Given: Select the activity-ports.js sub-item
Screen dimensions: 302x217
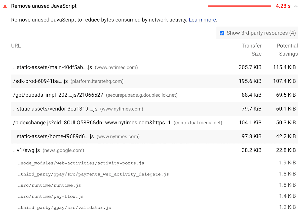Looking at the screenshot, I should 81,163.
